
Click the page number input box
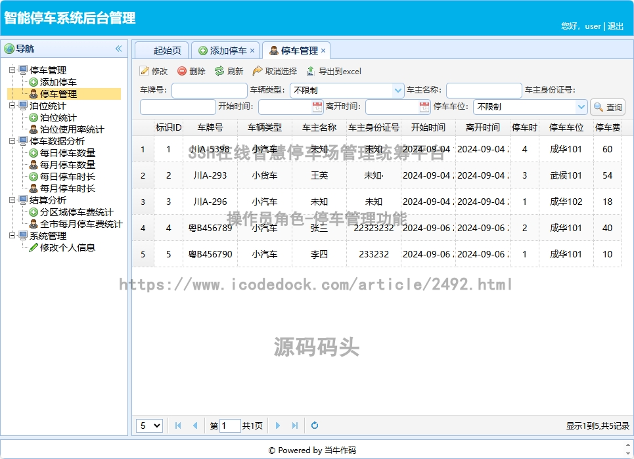[x=230, y=426]
